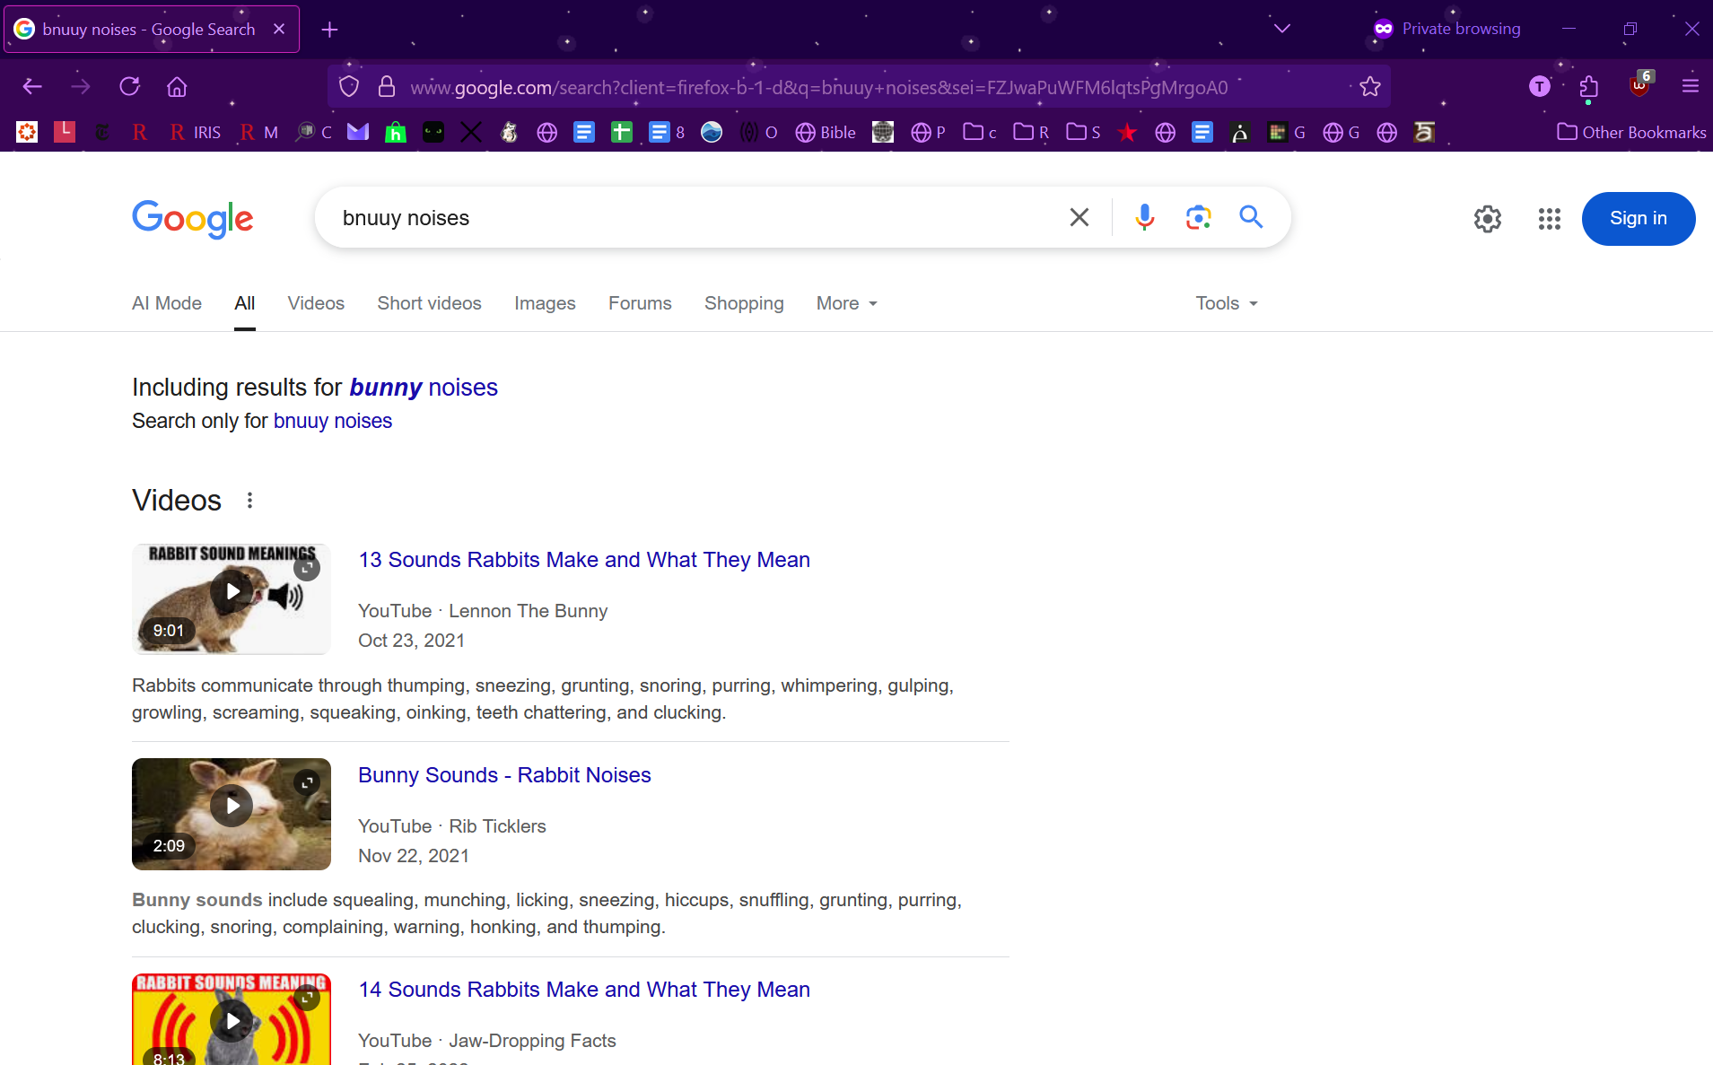Open 14 Sounds Rabbits Make video link

[x=584, y=990]
